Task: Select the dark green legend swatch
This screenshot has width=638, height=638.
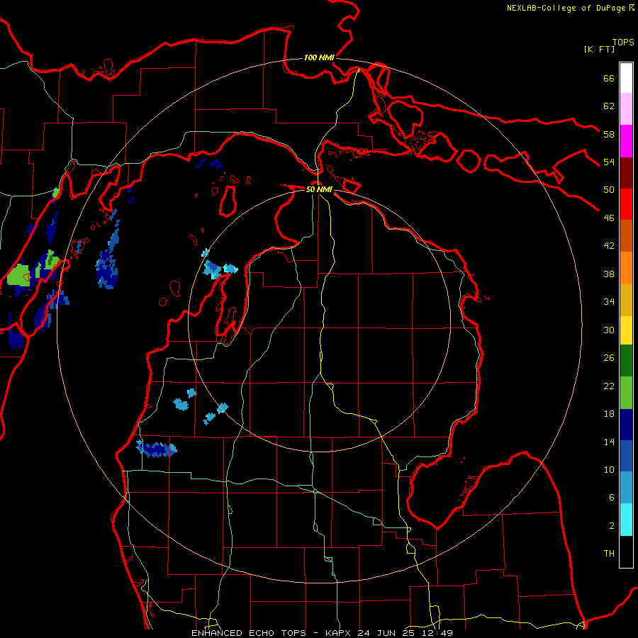Action: (626, 361)
